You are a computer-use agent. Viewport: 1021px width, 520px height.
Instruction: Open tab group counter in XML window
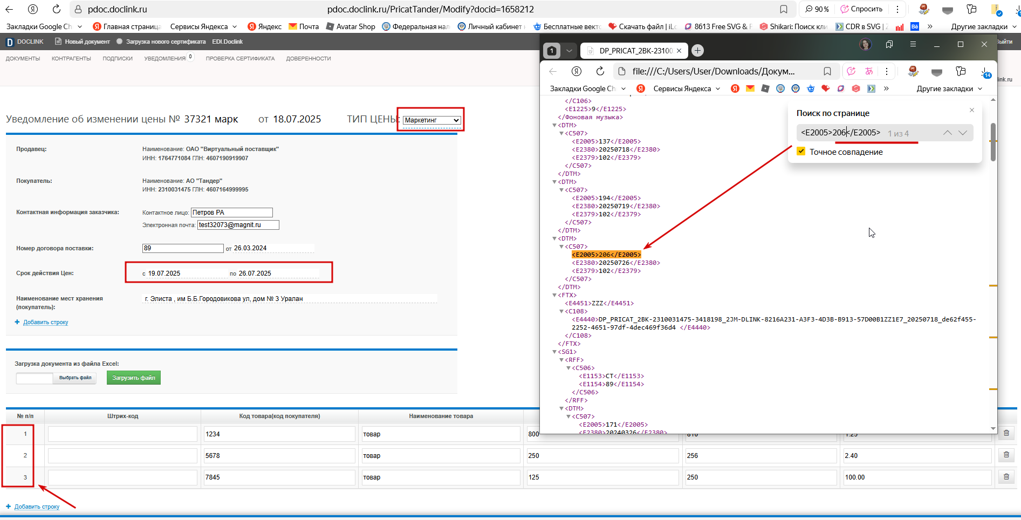(x=552, y=51)
